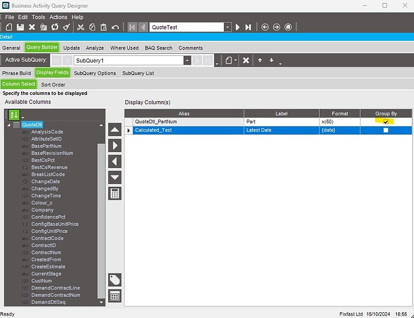This screenshot has height=318, width=414.
Task: Click the label tag icon button
Action: click(115, 280)
